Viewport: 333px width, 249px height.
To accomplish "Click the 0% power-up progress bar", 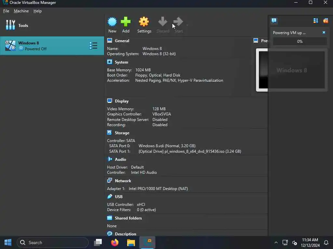I will pyautogui.click(x=300, y=41).
